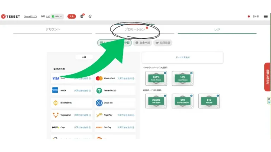Click the Japan flag language icon
Screen dimensions: 271x152
tap(249, 17)
